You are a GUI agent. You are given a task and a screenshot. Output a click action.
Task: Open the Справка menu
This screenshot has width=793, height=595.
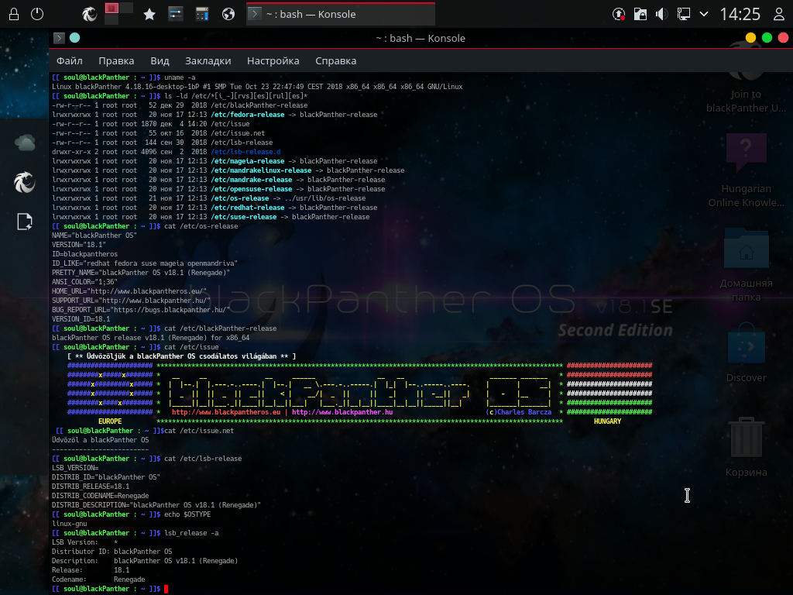[336, 60]
